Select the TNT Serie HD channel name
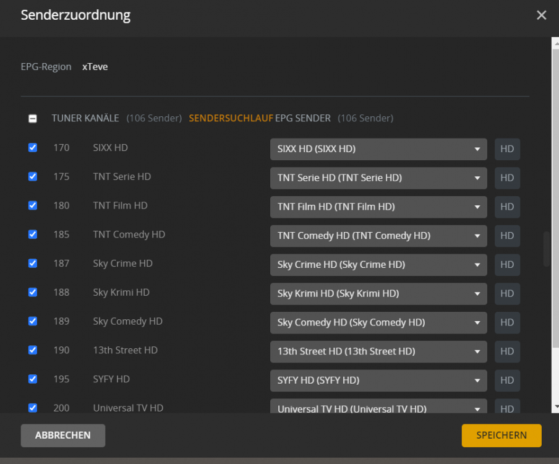This screenshot has width=559, height=464. pyautogui.click(x=122, y=176)
